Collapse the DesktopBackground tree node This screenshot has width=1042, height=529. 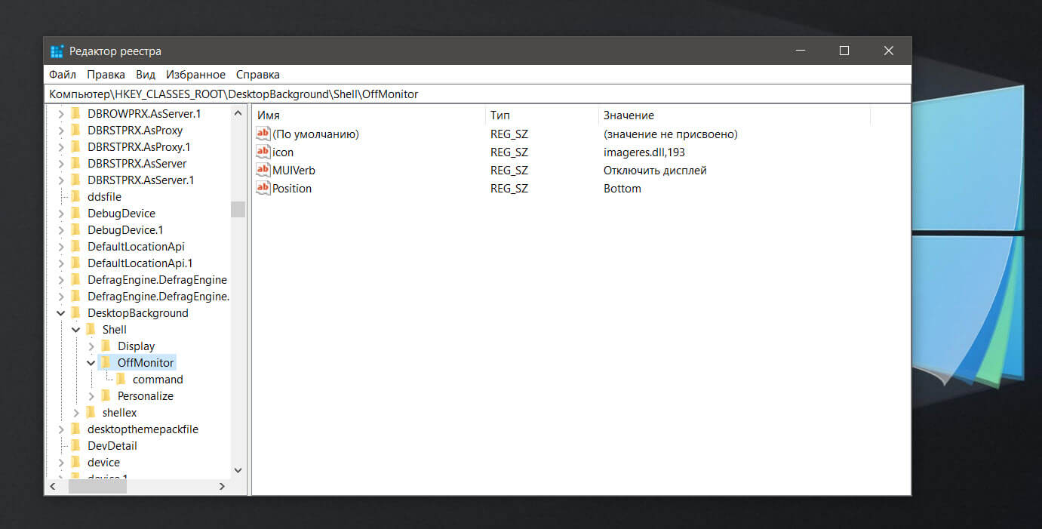click(x=61, y=313)
